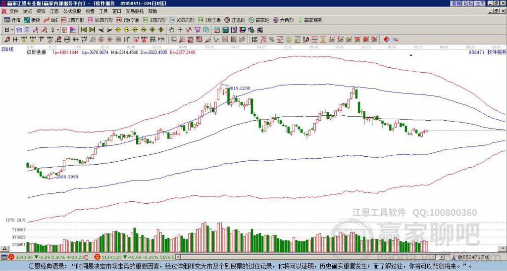Select the hand pan tool

172,30
